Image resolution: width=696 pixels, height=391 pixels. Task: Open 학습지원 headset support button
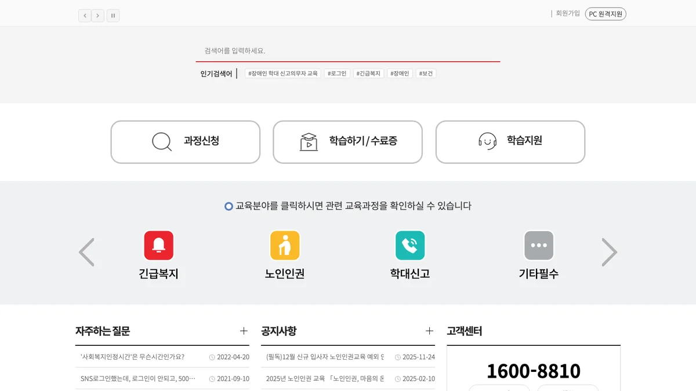click(510, 142)
